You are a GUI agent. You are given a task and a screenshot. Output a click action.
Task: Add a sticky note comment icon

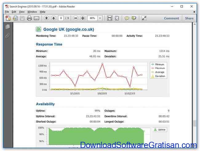pos(127,18)
